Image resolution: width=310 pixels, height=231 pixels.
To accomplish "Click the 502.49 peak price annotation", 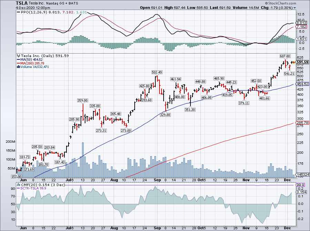I will [x=157, y=72].
